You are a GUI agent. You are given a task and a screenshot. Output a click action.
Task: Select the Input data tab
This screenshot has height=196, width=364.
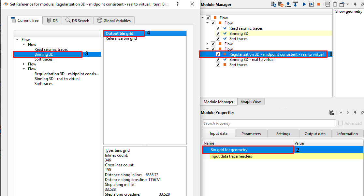tap(219, 133)
